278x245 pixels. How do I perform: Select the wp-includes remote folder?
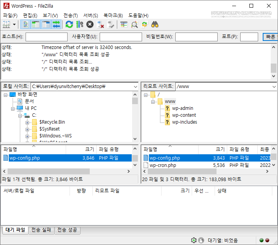184,122
